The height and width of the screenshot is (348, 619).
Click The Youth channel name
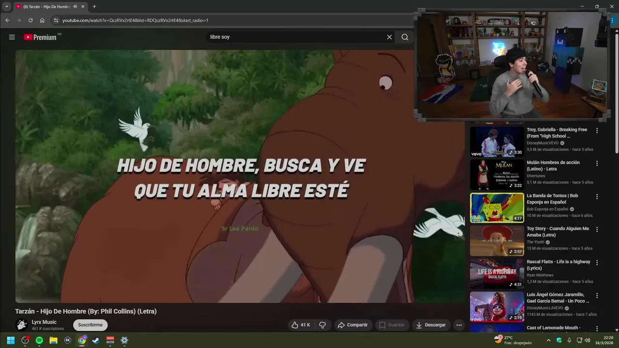(535, 242)
